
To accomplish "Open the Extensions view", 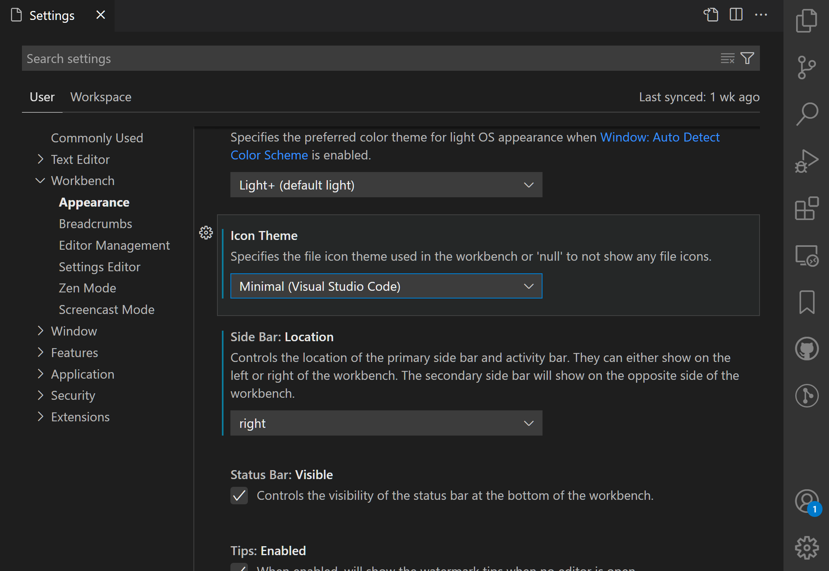I will click(807, 208).
